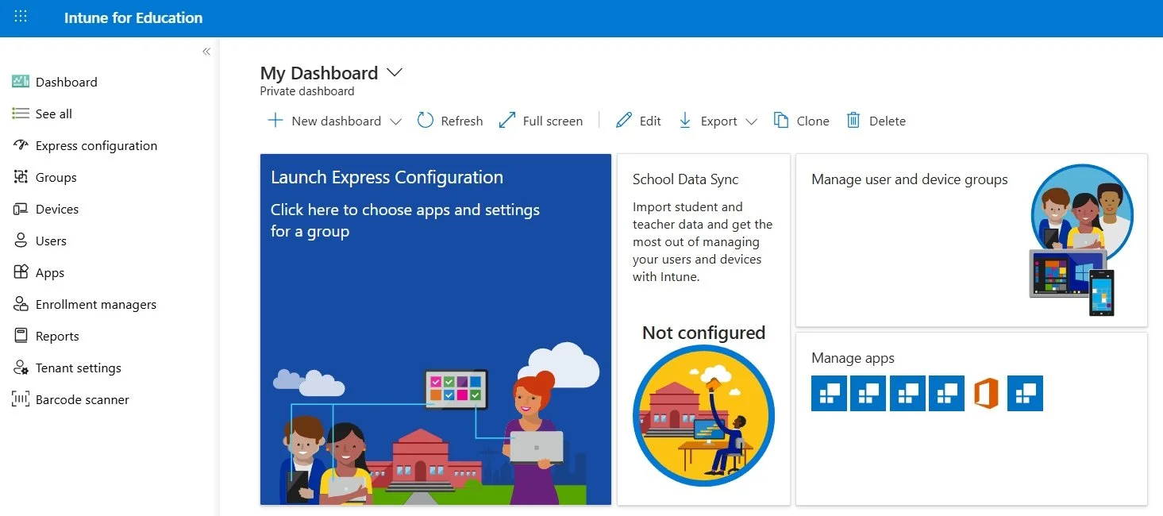Open the Launch Express Configuration tile
1163x516 pixels.
tap(436, 329)
